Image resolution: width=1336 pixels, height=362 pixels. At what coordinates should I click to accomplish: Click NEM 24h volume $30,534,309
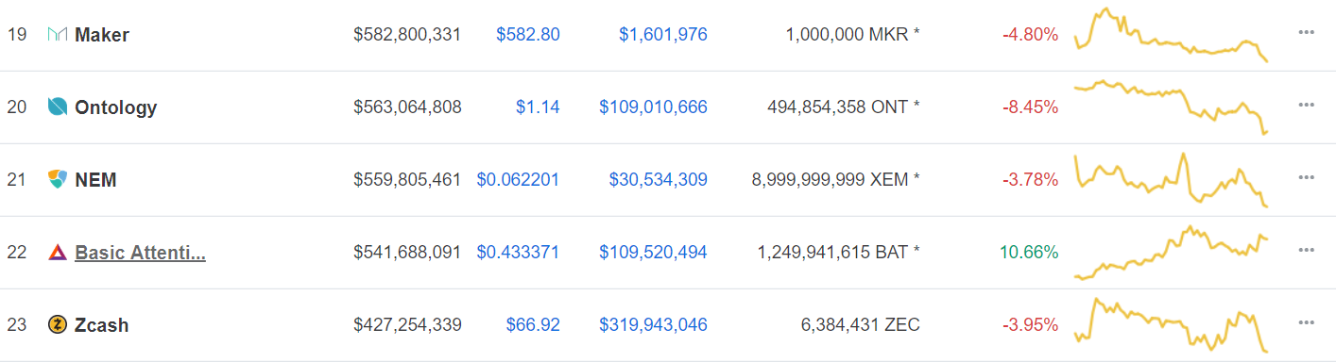(x=653, y=179)
